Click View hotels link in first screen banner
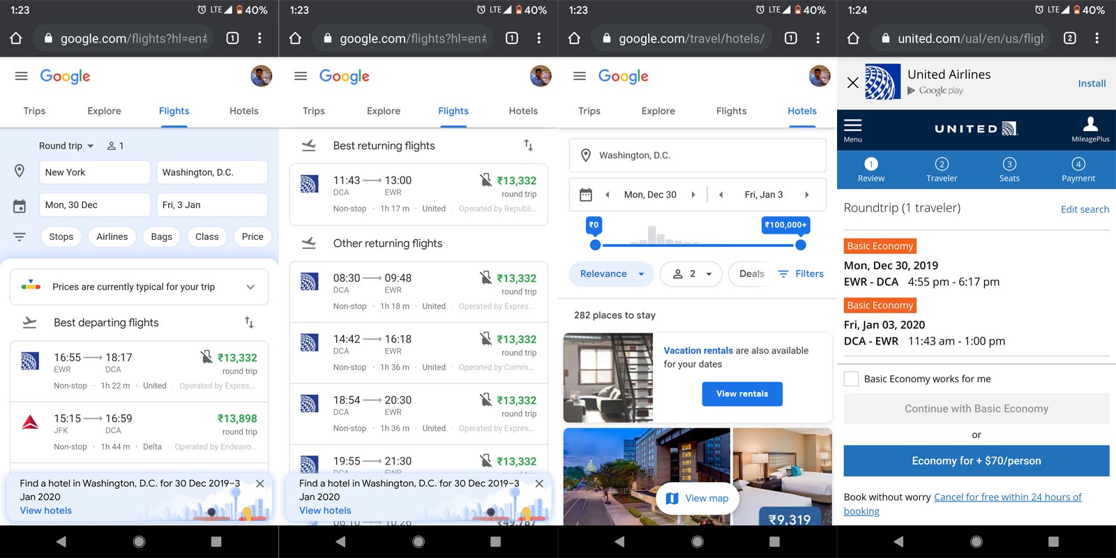The height and width of the screenshot is (558, 1116). click(46, 511)
